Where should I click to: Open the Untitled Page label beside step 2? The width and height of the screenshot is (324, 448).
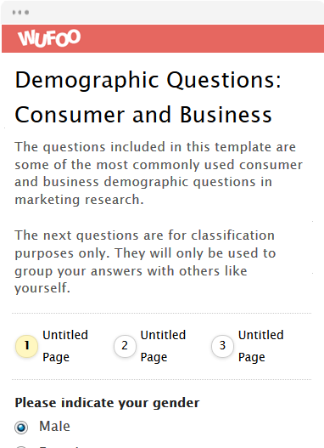point(163,346)
